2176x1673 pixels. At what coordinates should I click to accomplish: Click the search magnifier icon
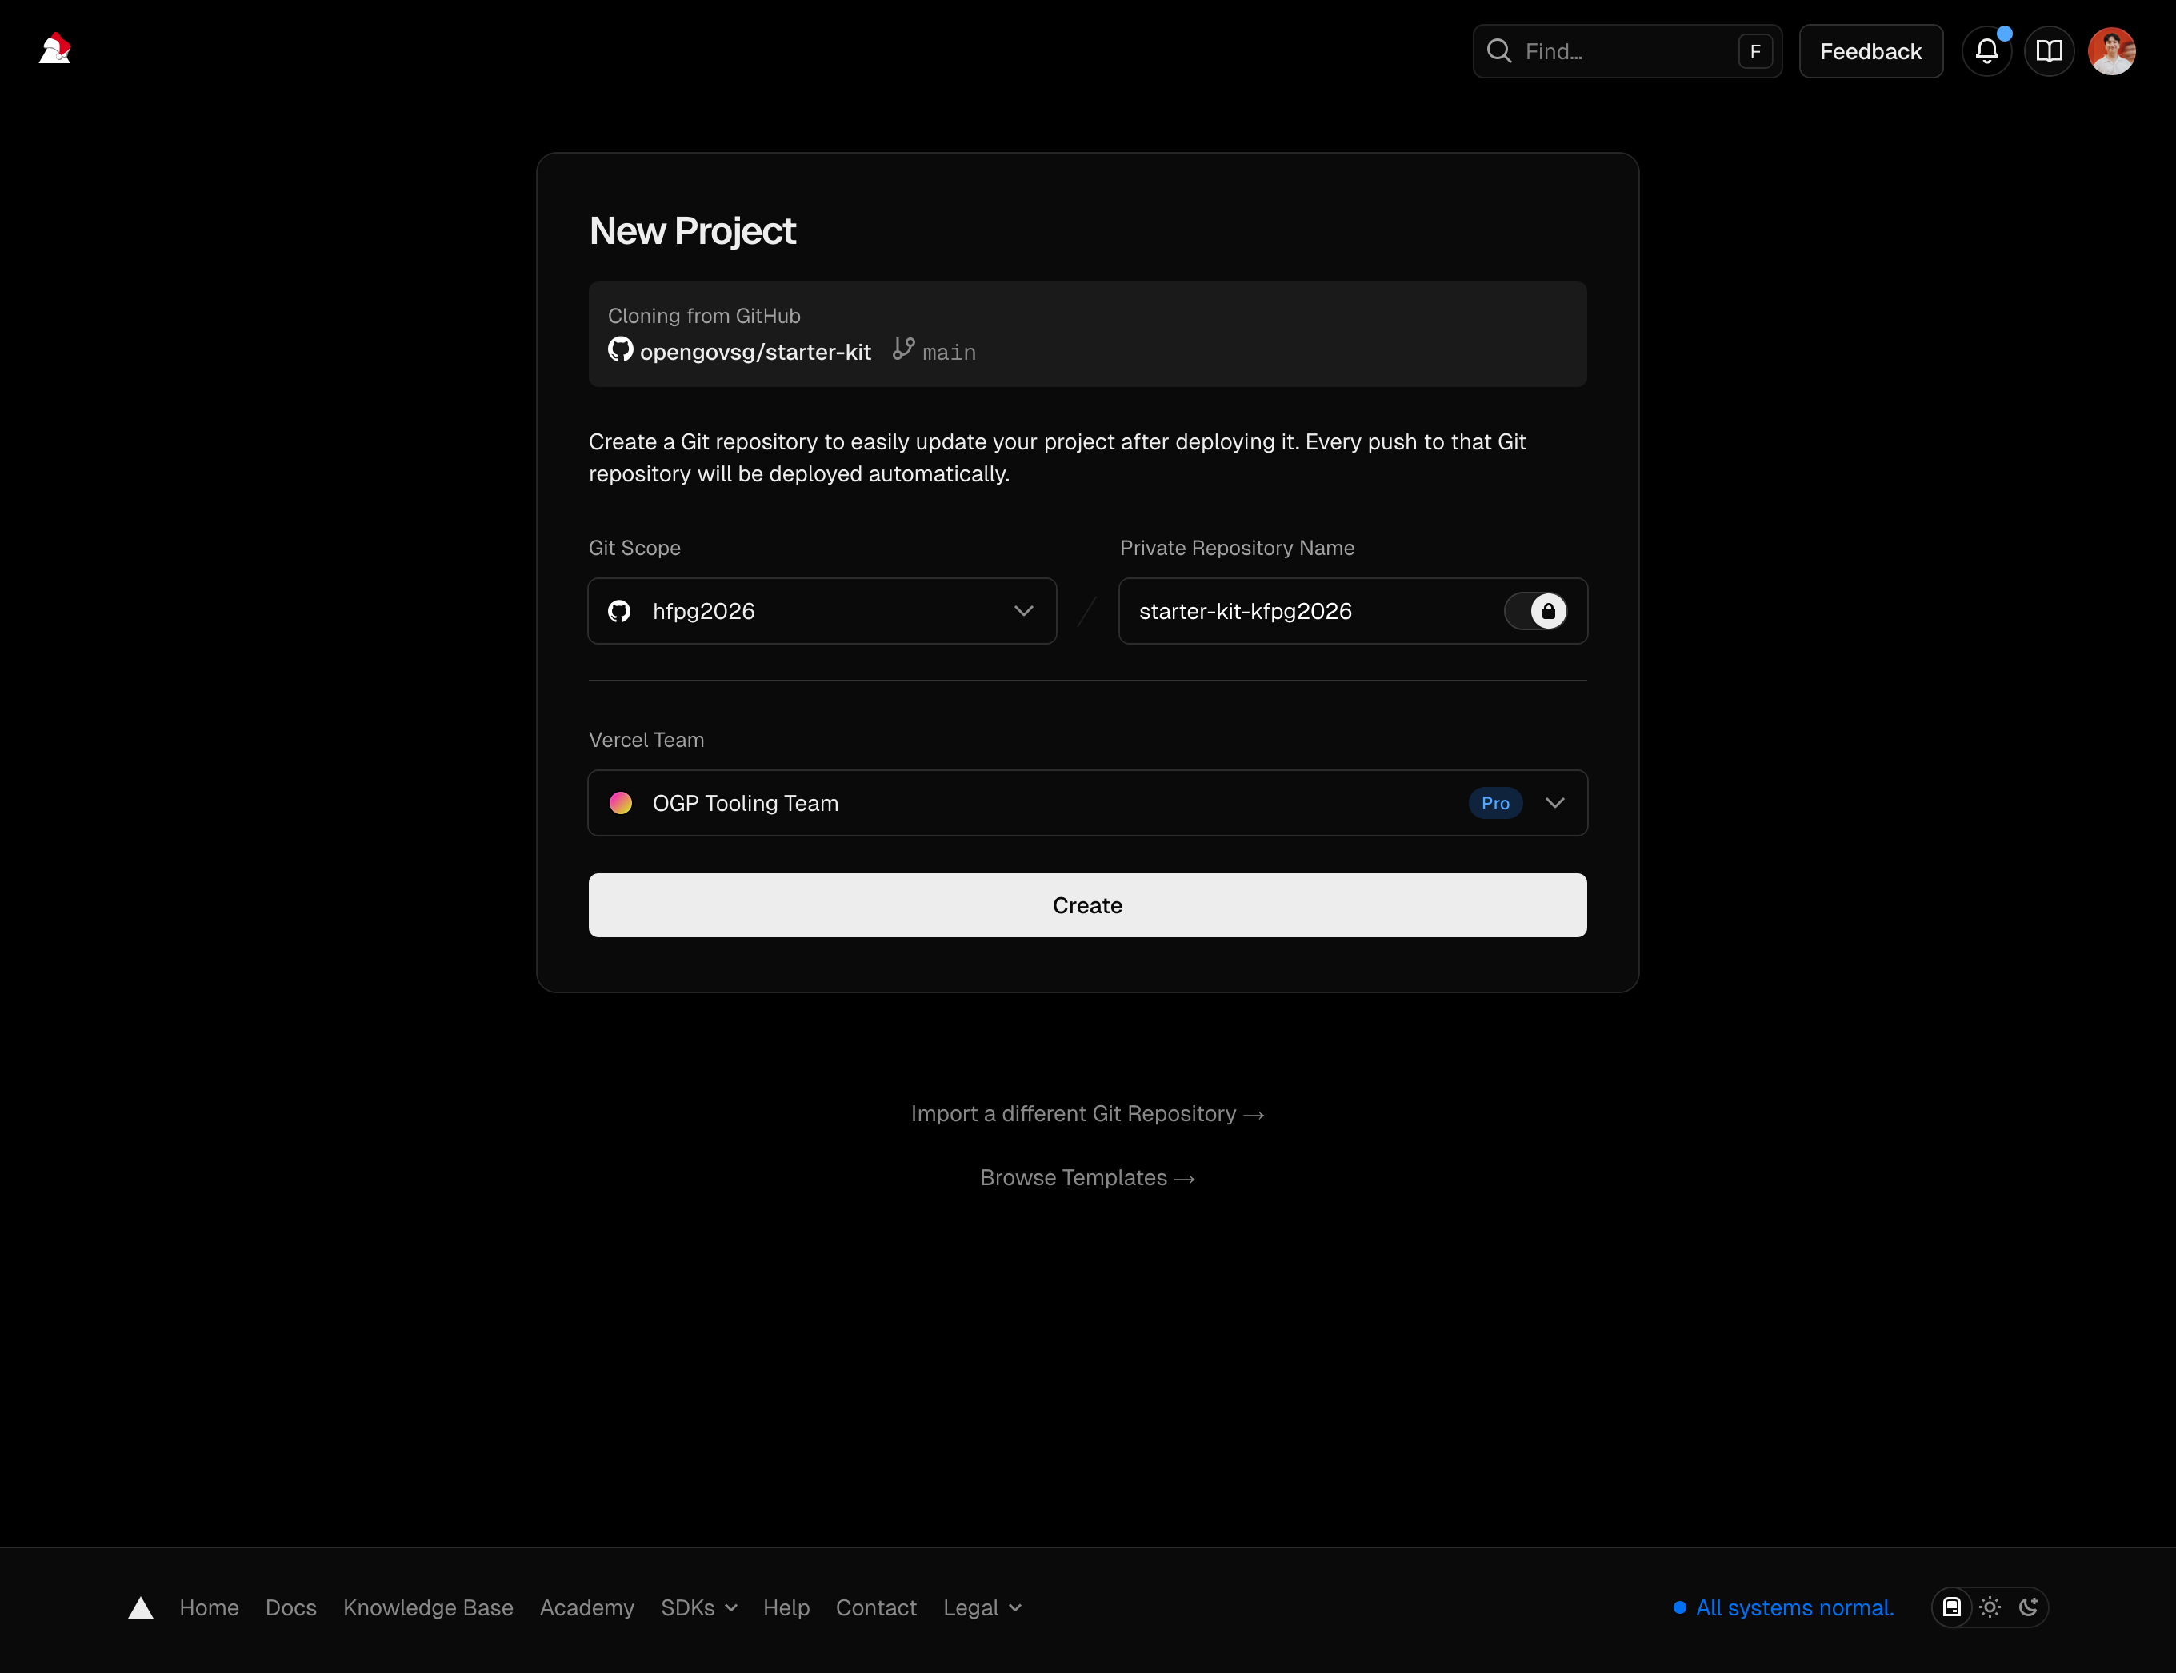tap(1498, 51)
